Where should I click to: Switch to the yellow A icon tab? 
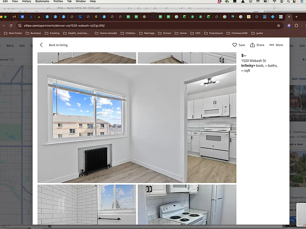[249, 17]
